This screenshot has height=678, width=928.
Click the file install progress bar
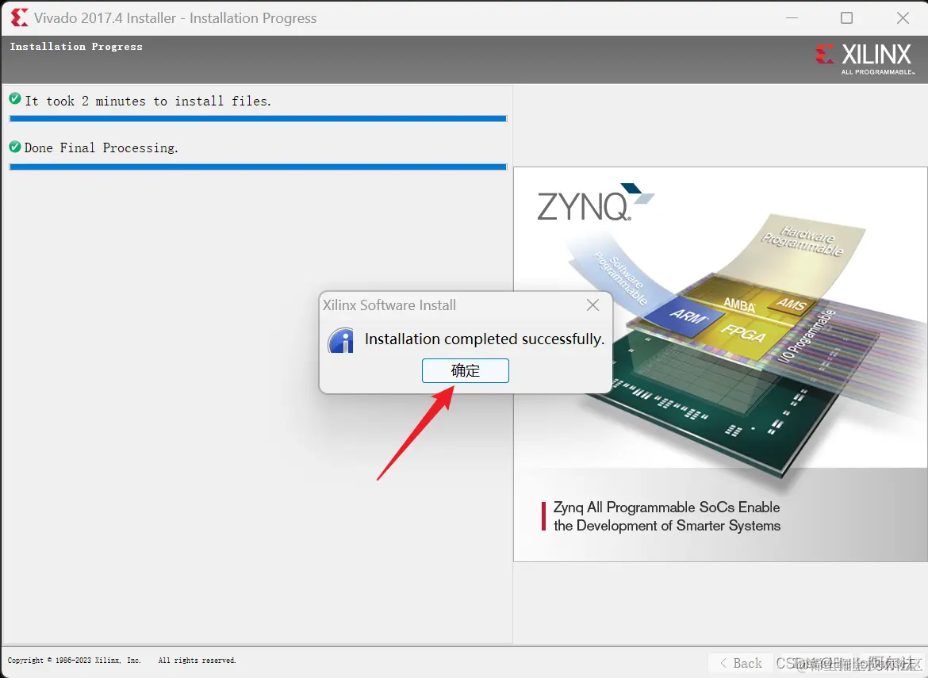pos(258,118)
